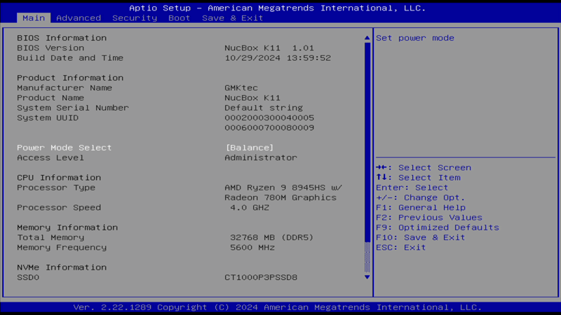This screenshot has height=315, width=561.
Task: Click the GMKtec manufacturer value
Action: tap(241, 88)
